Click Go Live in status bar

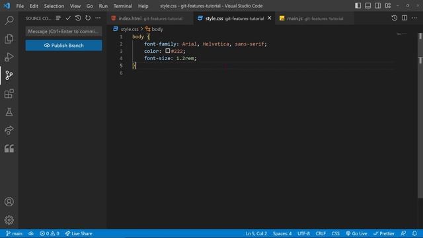356,233
